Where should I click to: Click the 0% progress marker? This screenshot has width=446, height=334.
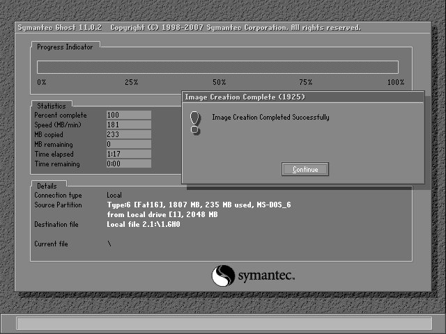pos(42,82)
